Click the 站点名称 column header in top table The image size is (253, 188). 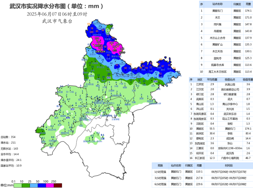pyautogui.click(x=217, y=3)
